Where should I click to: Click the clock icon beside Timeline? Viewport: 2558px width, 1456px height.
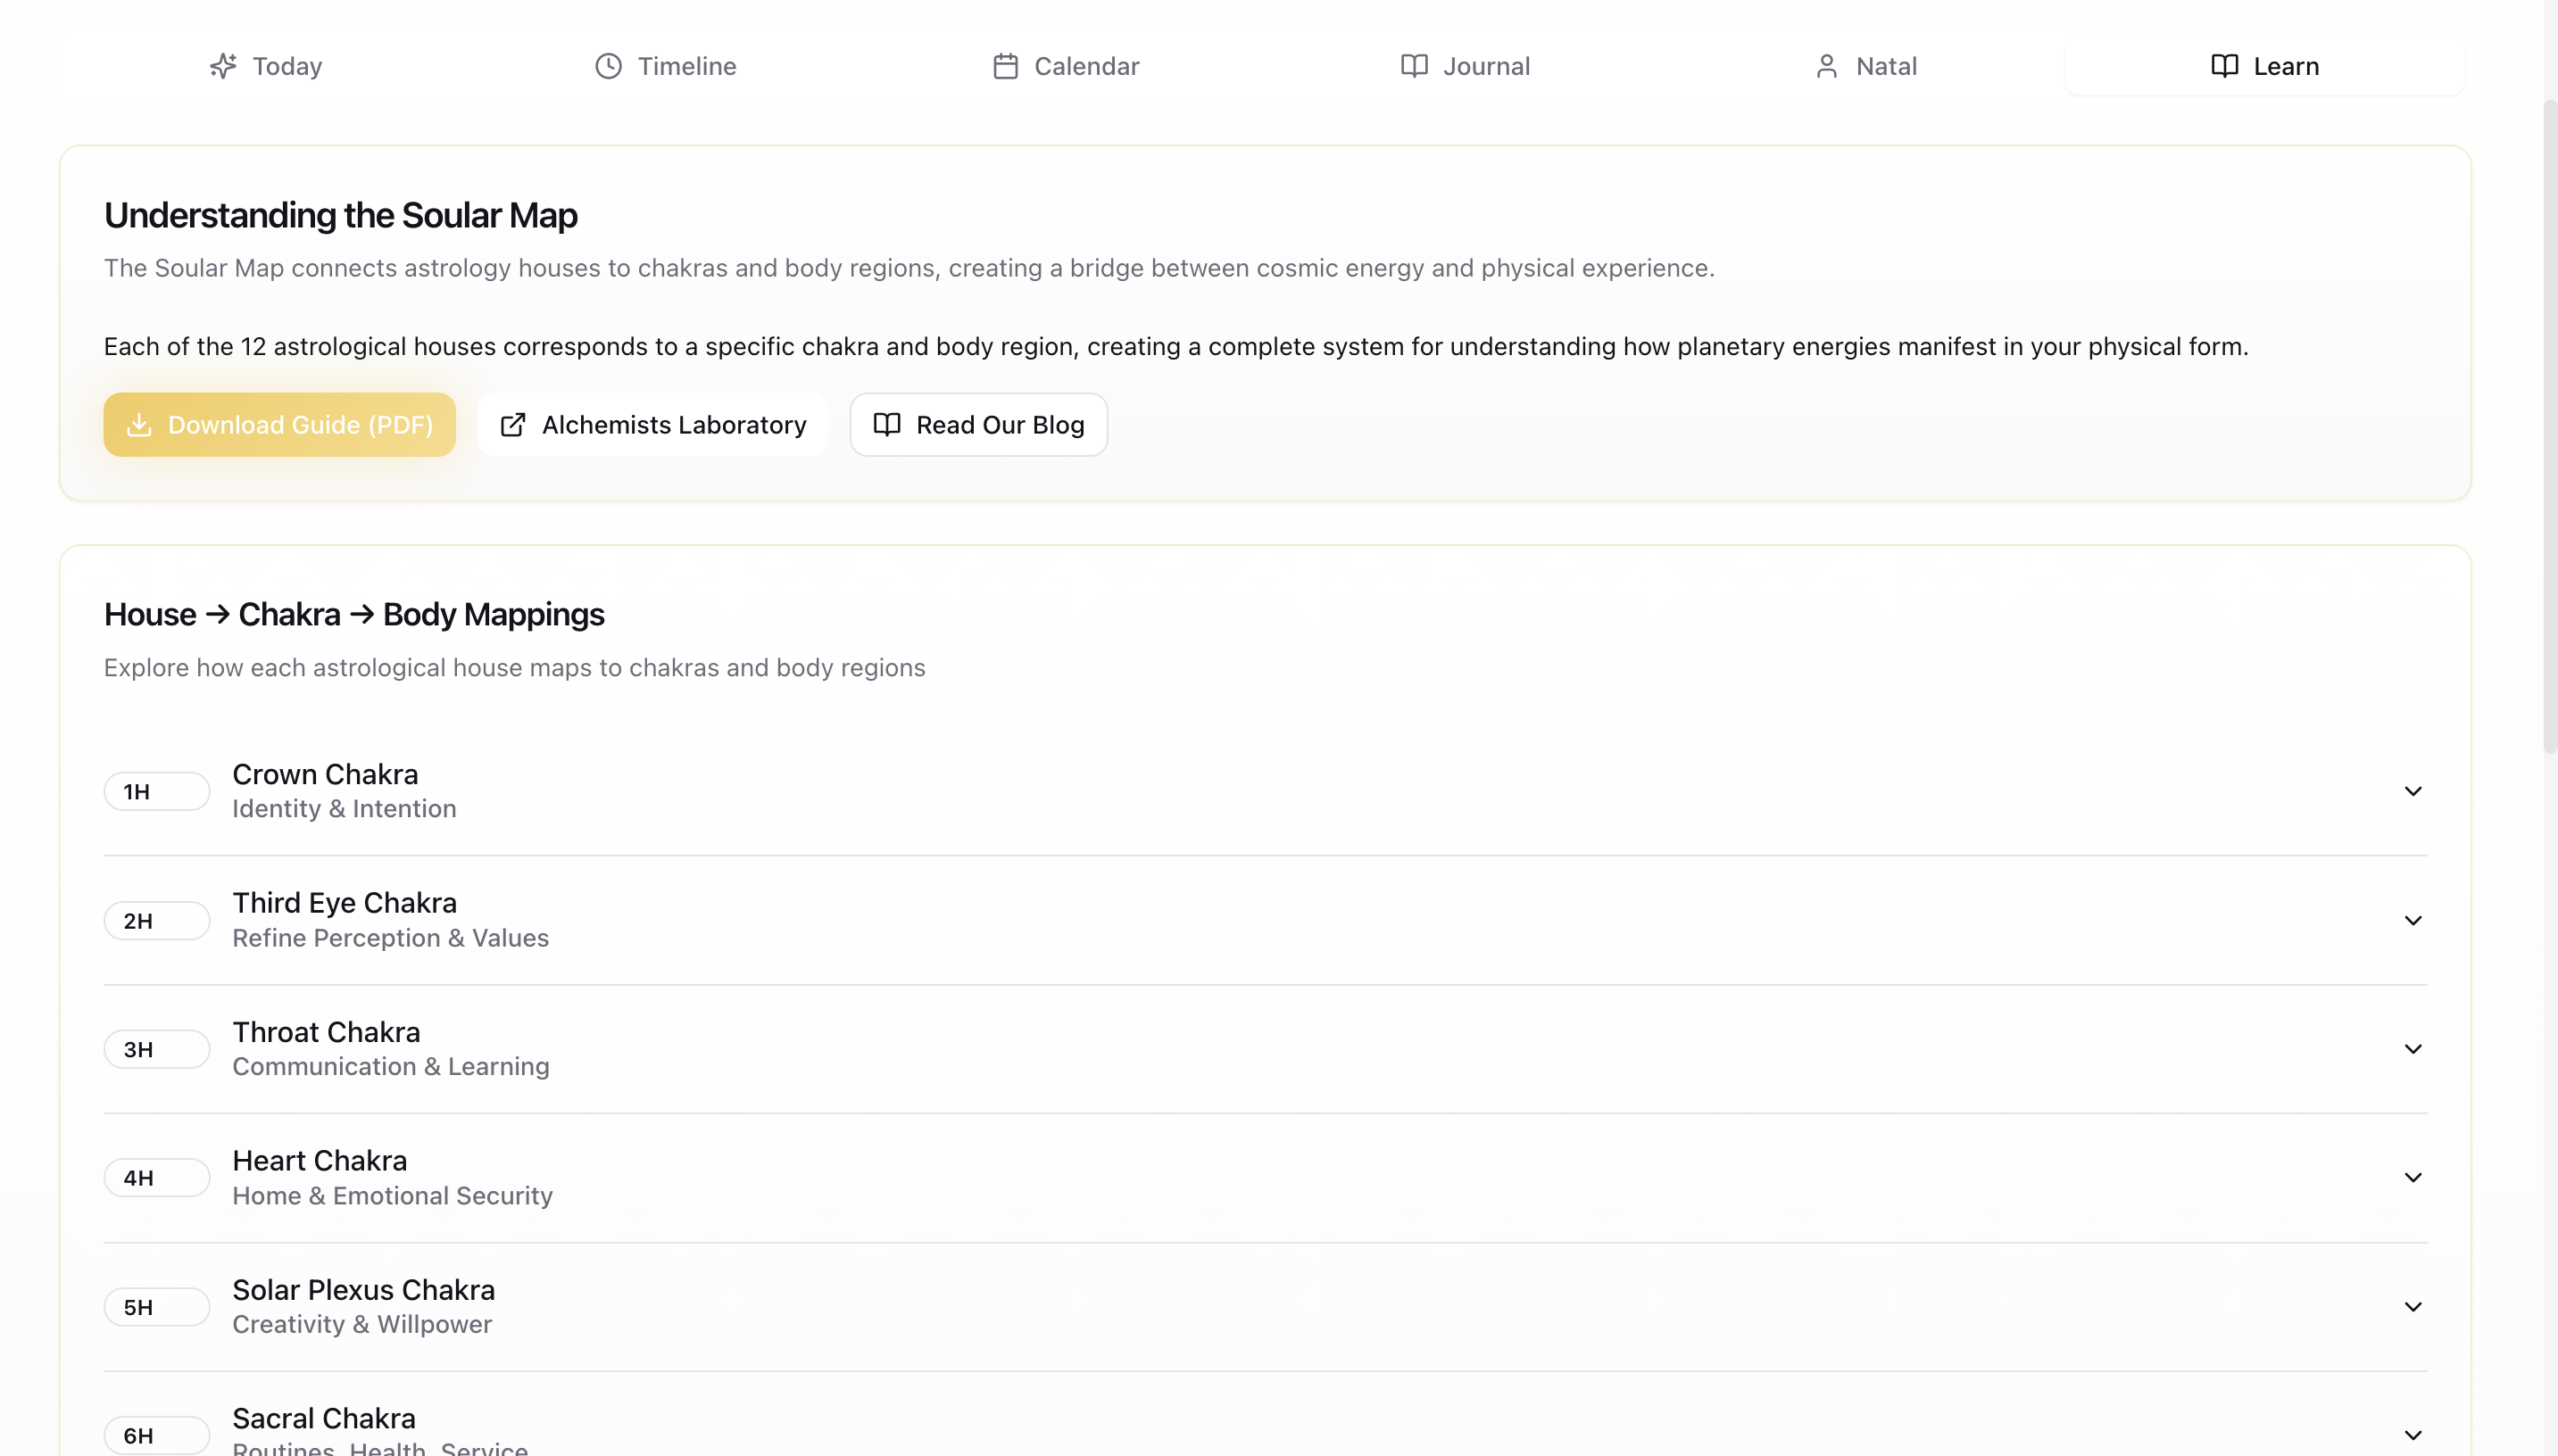[608, 66]
